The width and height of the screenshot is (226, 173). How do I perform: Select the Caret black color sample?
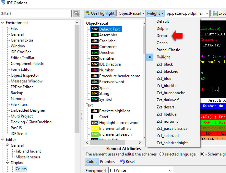[x=92, y=117]
